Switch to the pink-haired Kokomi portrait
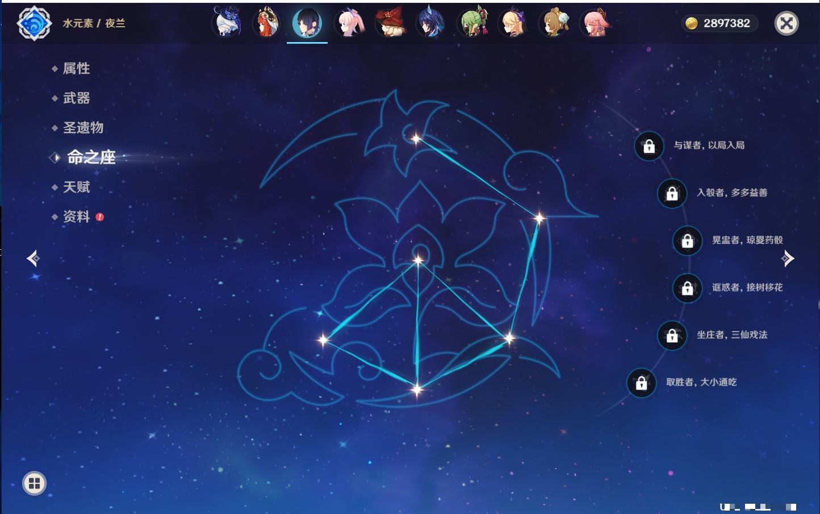Screen dimensions: 820x514 [x=348, y=23]
